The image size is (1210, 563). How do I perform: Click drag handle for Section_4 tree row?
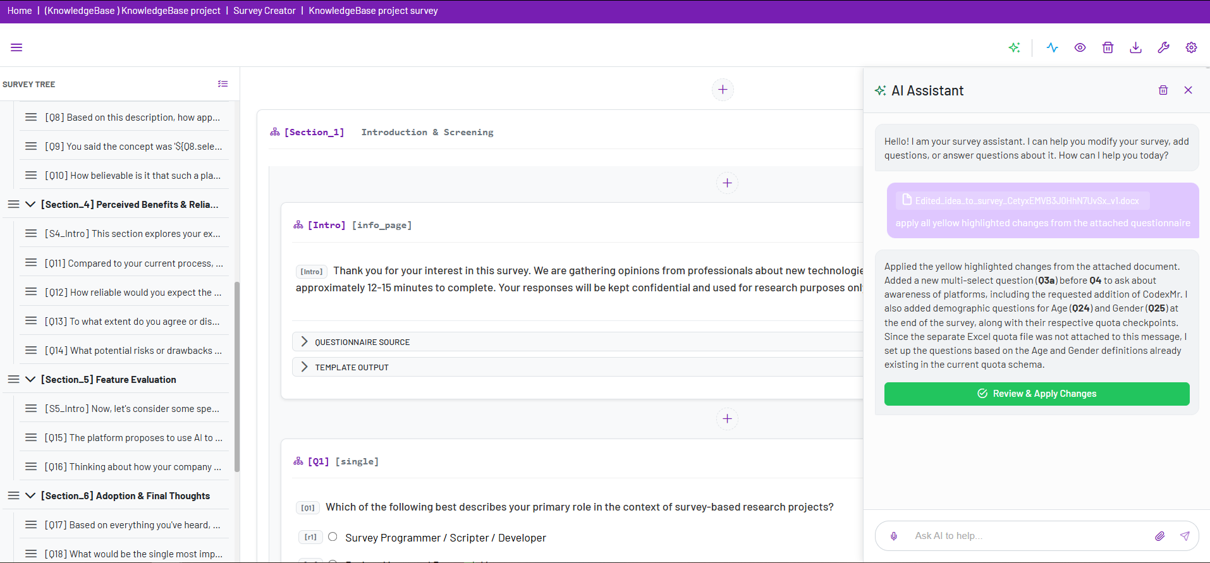point(13,204)
